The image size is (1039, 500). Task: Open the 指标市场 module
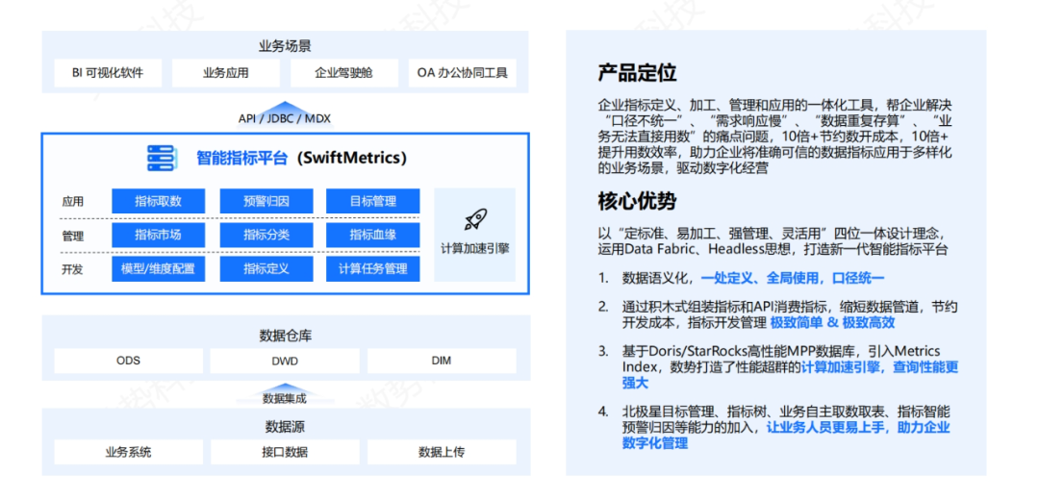coord(159,236)
